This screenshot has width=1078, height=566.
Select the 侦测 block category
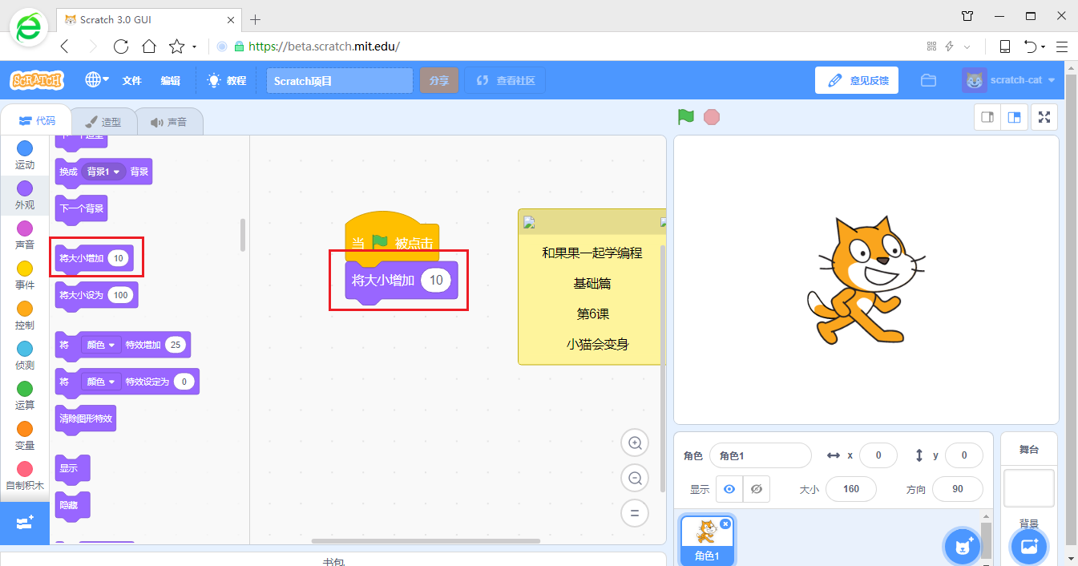(25, 356)
